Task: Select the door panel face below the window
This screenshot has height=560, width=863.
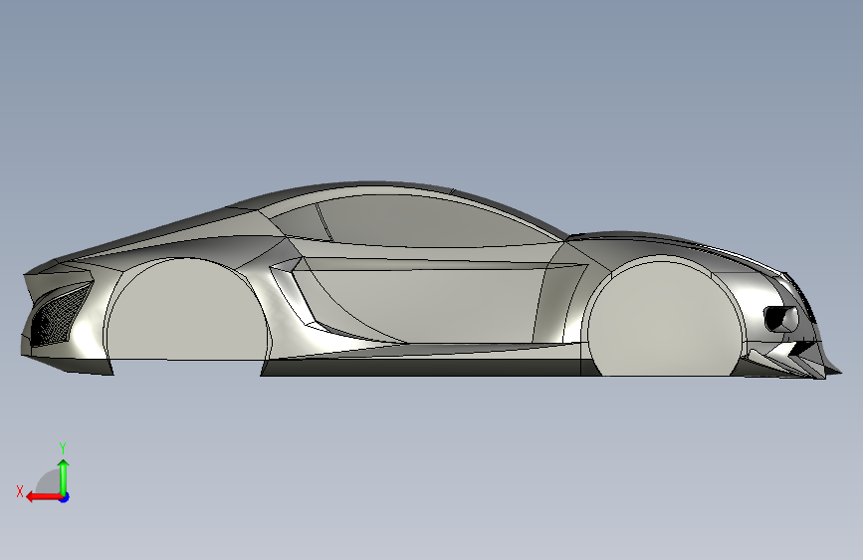Action: [424, 306]
